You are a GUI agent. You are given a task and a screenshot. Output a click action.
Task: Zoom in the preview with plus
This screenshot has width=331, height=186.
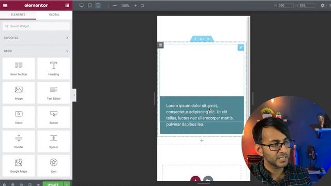136,6
